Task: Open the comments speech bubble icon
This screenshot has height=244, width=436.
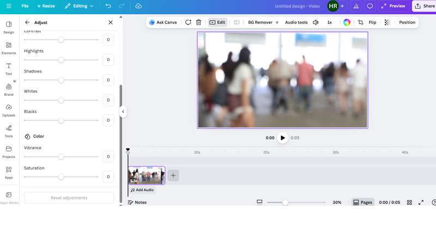Action: click(370, 6)
